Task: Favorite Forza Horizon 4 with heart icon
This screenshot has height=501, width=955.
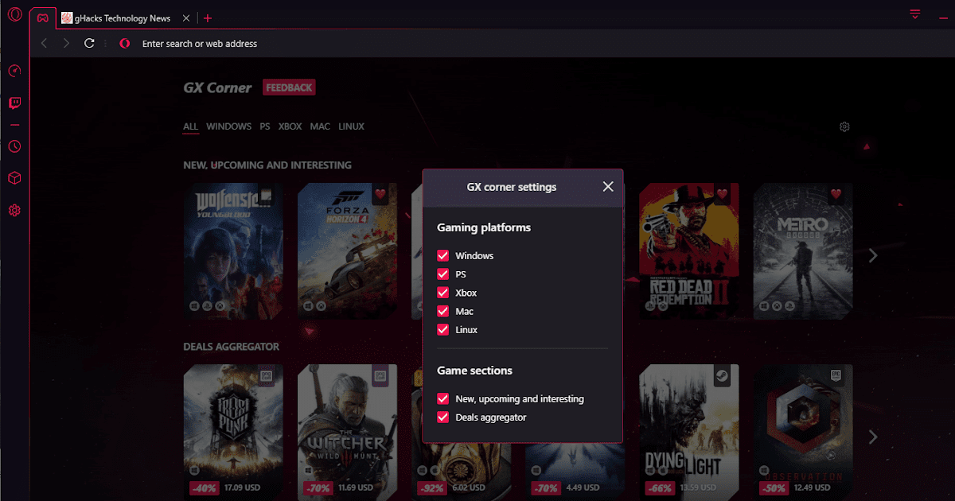Action: coord(380,194)
